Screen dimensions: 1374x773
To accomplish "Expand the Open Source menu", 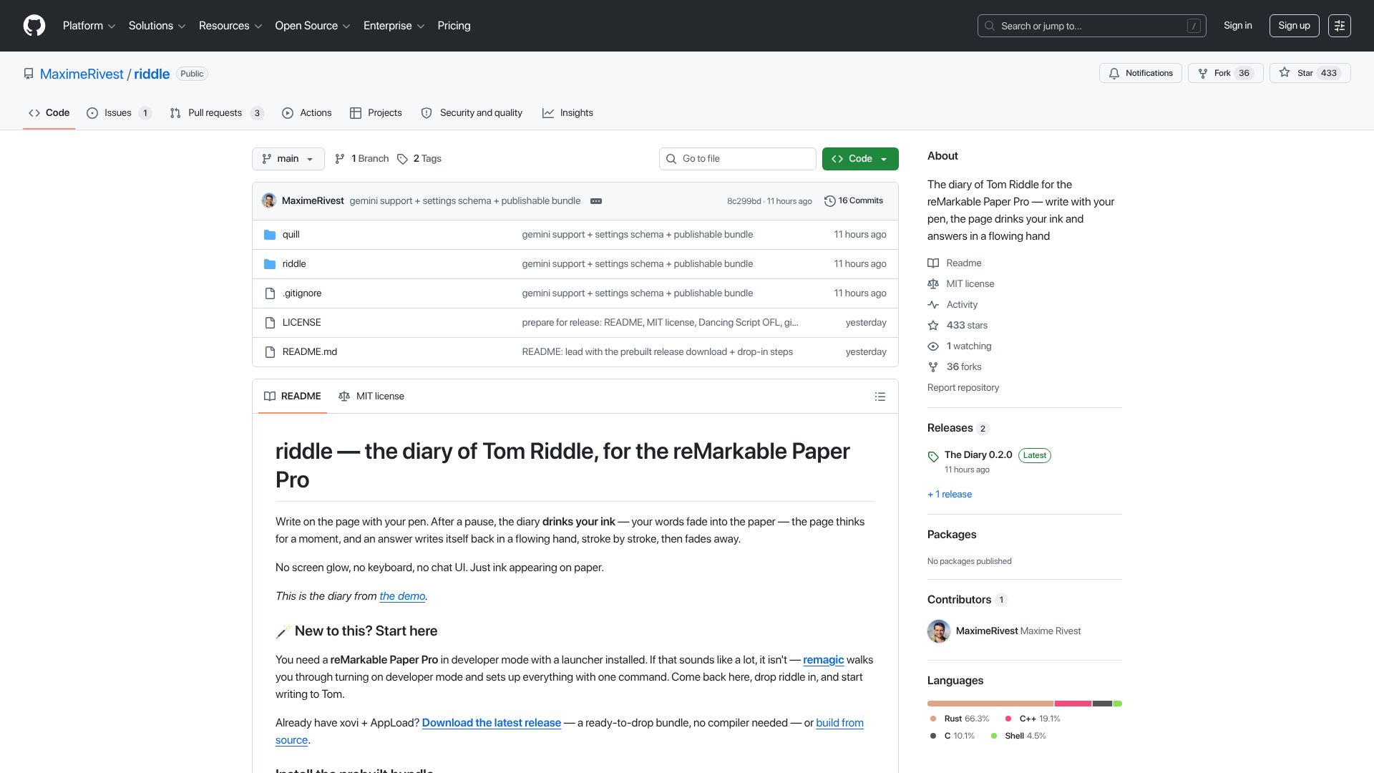I will [313, 26].
